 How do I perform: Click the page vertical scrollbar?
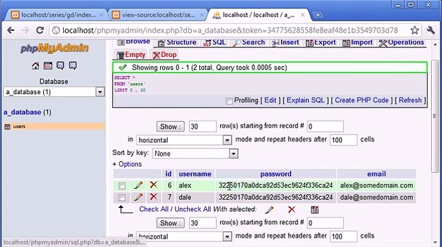(x=434, y=116)
